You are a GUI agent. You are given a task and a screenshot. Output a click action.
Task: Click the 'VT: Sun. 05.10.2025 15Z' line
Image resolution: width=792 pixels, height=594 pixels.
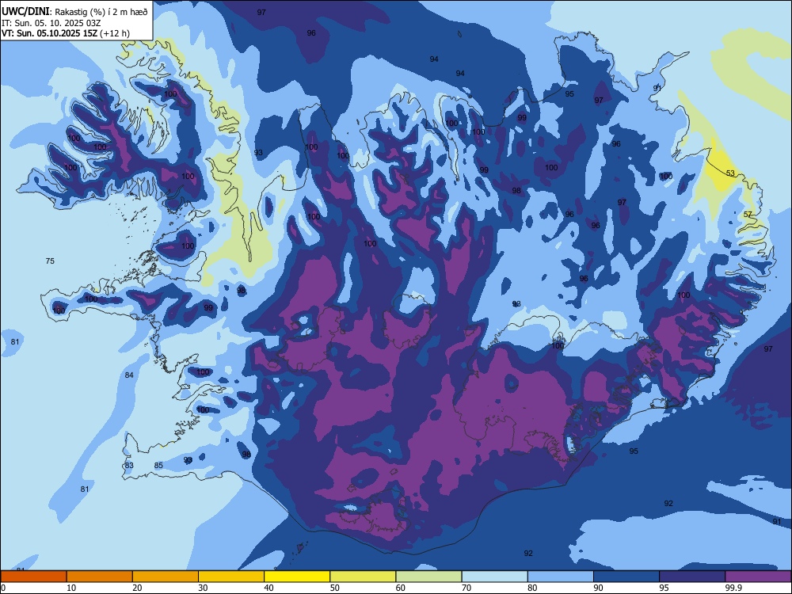point(49,33)
